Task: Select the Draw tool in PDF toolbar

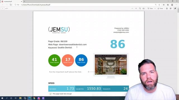Action: [x=150, y=8]
